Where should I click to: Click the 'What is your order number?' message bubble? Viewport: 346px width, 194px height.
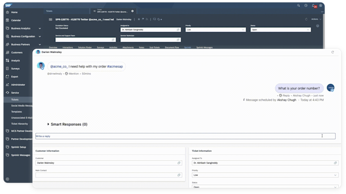pyautogui.click(x=299, y=88)
